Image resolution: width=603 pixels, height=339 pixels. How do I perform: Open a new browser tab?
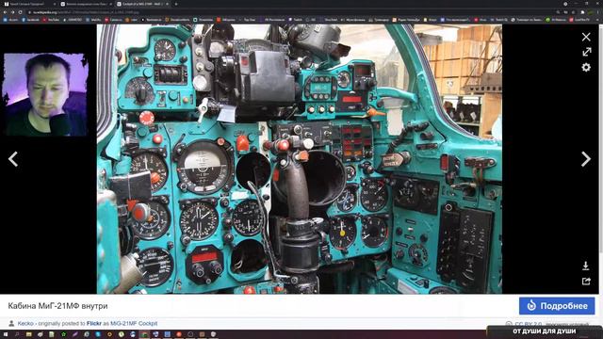[176, 4]
